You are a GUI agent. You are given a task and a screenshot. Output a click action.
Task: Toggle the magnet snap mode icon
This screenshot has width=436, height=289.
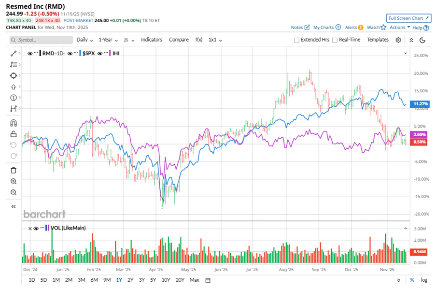[14, 123]
